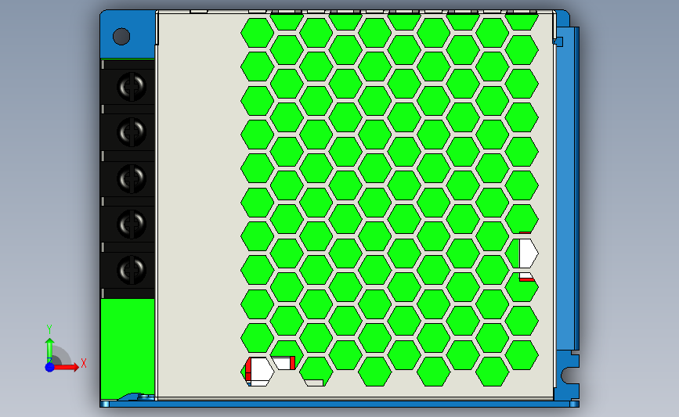Select the middle terminal screw of five

[132, 178]
